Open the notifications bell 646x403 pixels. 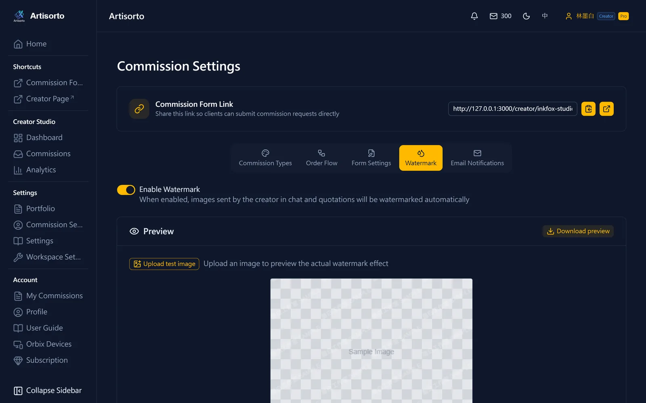(474, 16)
